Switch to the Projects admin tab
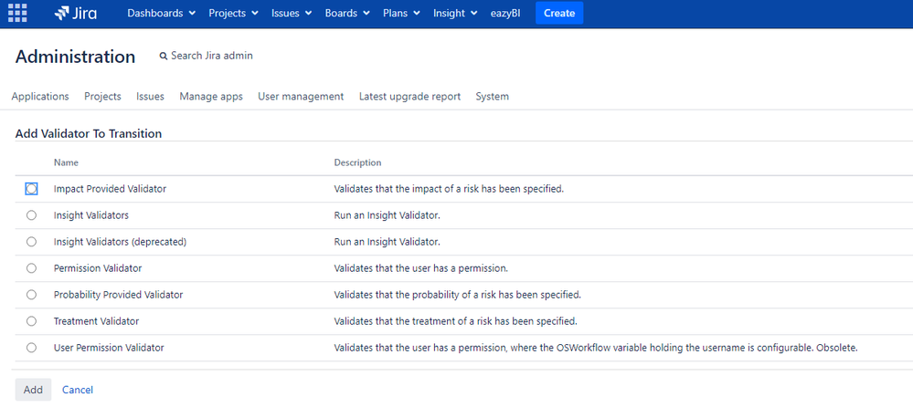This screenshot has width=913, height=407. (x=102, y=97)
